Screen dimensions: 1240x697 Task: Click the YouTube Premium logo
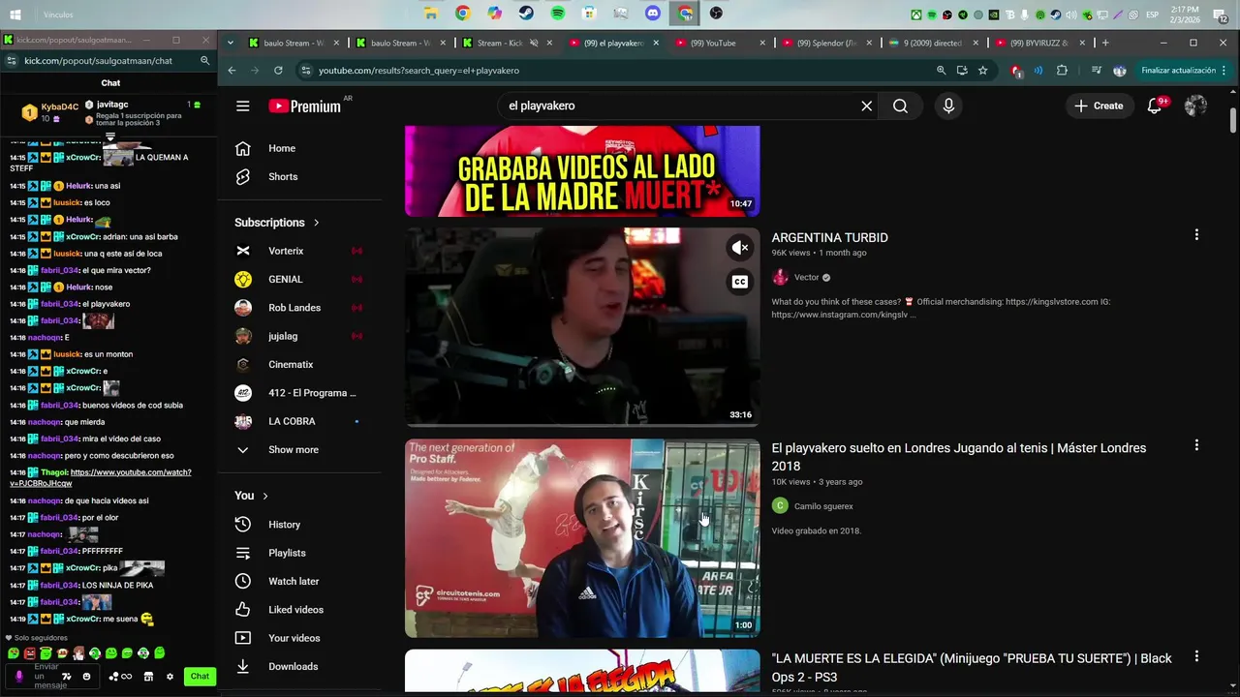tap(305, 106)
